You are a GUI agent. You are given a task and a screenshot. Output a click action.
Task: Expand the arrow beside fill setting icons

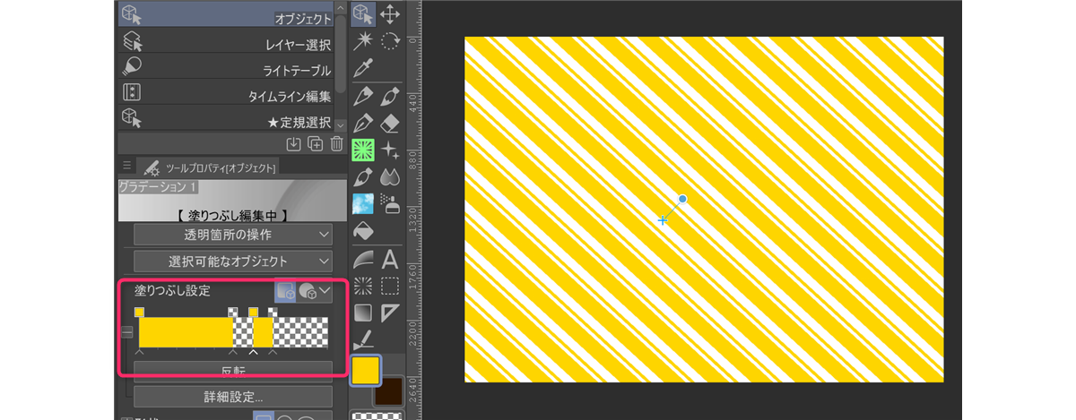pos(325,291)
